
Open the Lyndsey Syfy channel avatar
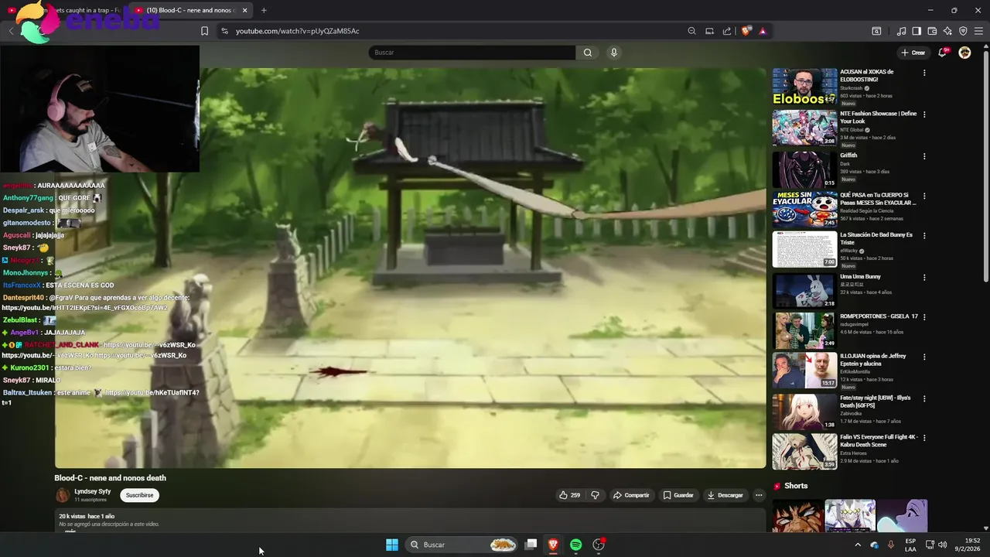coord(63,495)
